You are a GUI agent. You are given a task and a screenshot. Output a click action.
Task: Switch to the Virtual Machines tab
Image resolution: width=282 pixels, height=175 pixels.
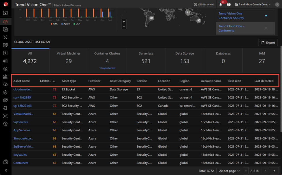click(x=69, y=60)
